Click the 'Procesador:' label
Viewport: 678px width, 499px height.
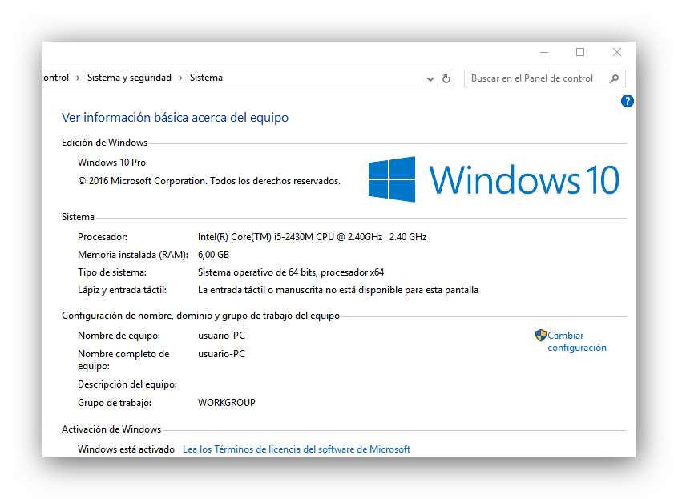click(103, 237)
